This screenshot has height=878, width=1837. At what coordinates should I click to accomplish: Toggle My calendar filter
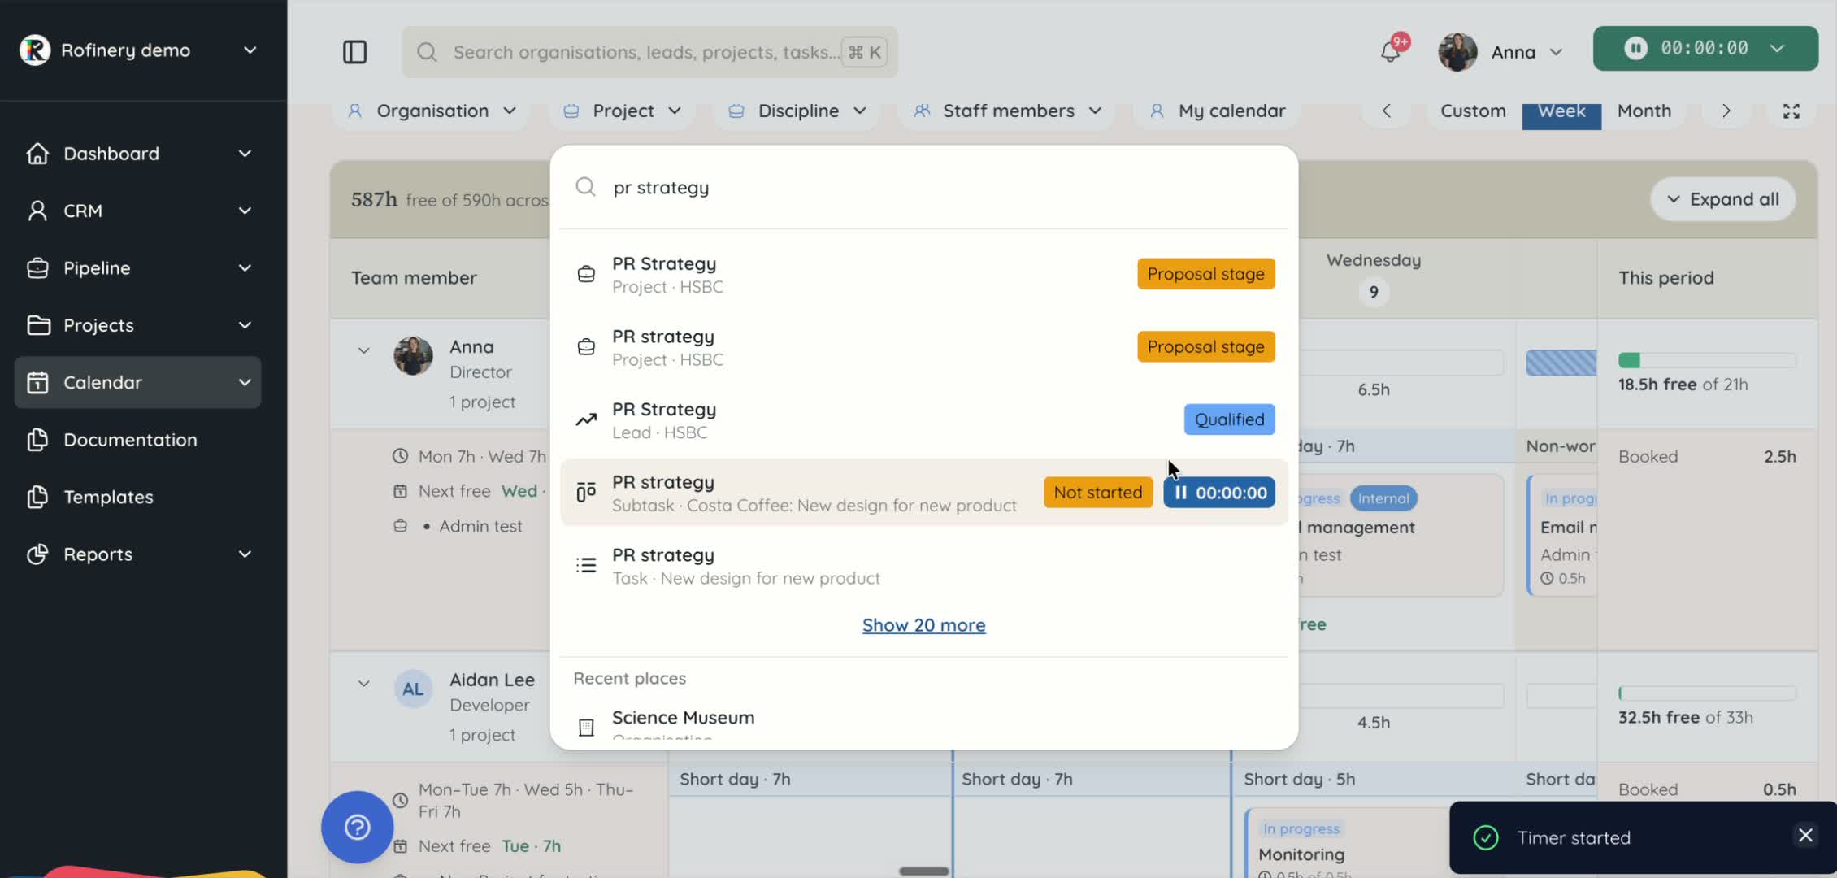tap(1217, 111)
